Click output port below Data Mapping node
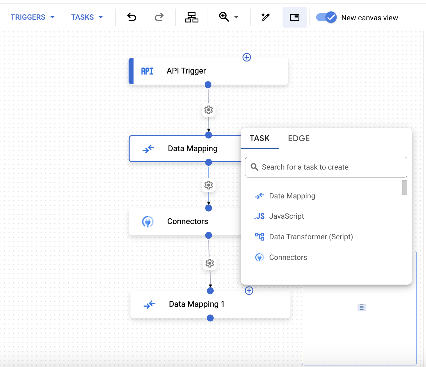Viewport: 426px width, 367px height. (x=209, y=162)
